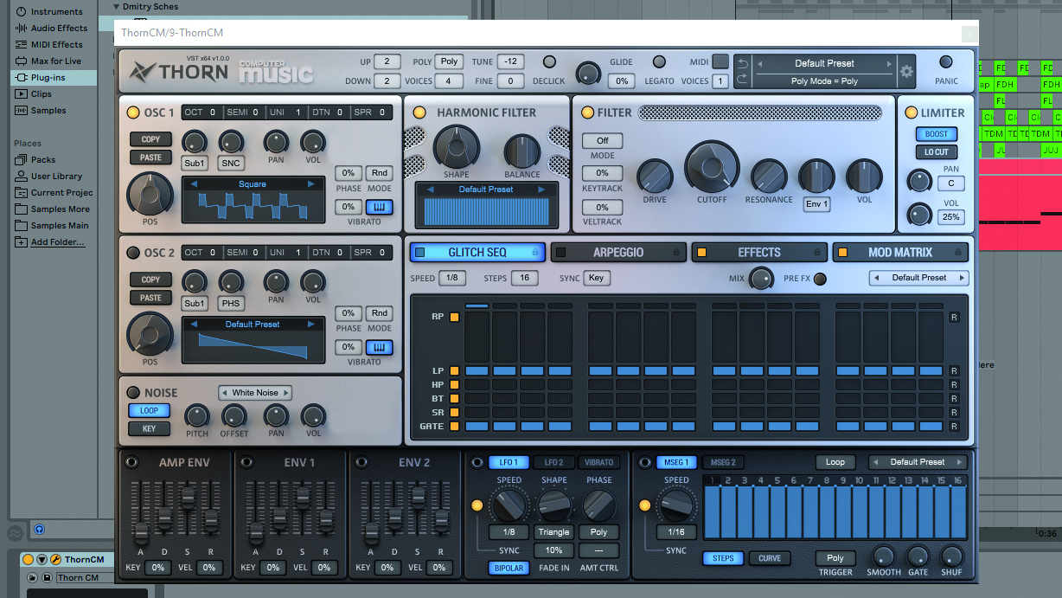
Task: Click OSC 2 PASTE button
Action: coord(150,298)
